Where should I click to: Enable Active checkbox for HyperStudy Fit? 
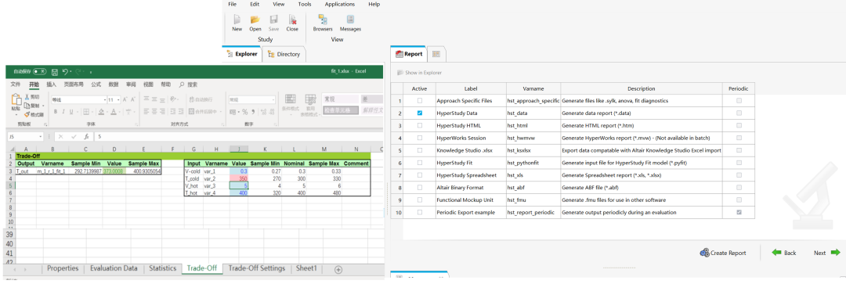tap(420, 163)
